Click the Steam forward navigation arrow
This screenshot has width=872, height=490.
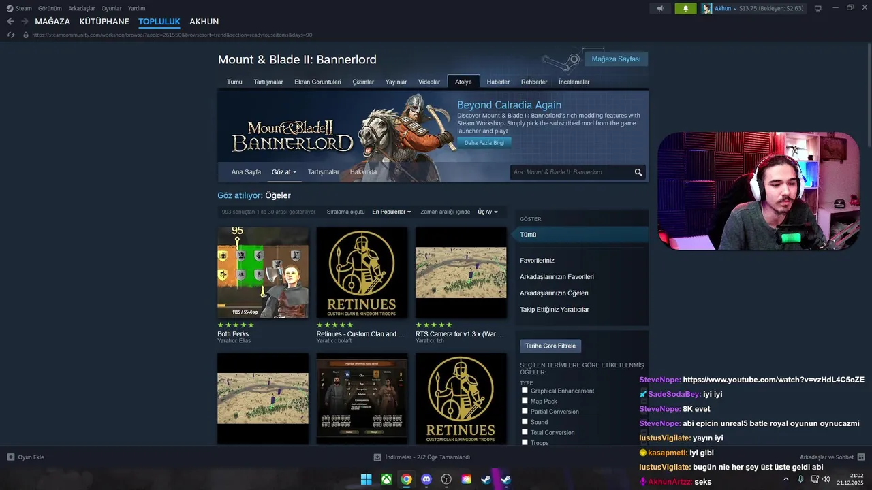pos(25,22)
